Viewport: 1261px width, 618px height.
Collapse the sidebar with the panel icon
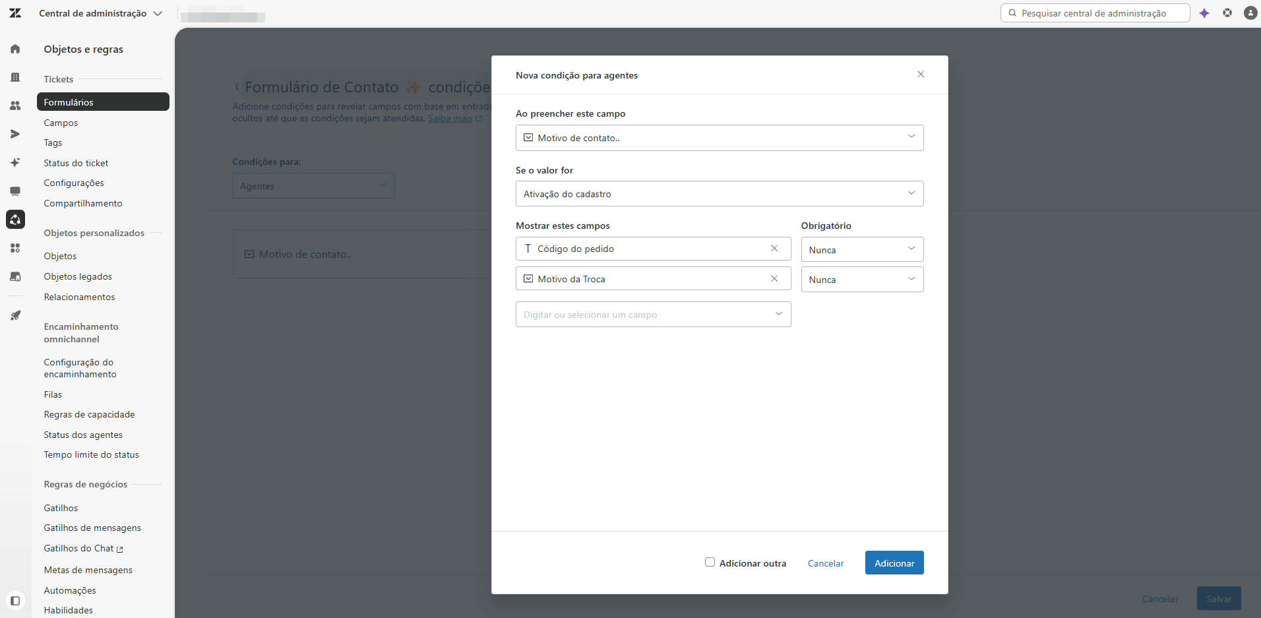click(x=15, y=601)
